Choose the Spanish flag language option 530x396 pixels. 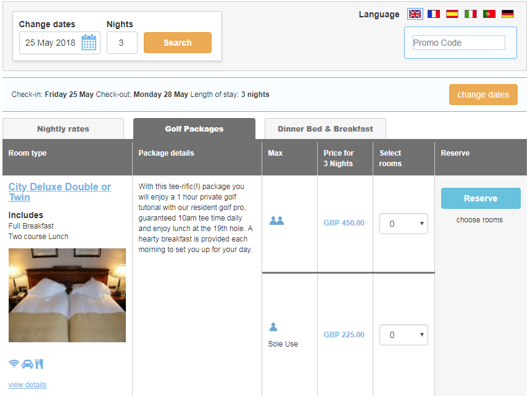pyautogui.click(x=452, y=14)
